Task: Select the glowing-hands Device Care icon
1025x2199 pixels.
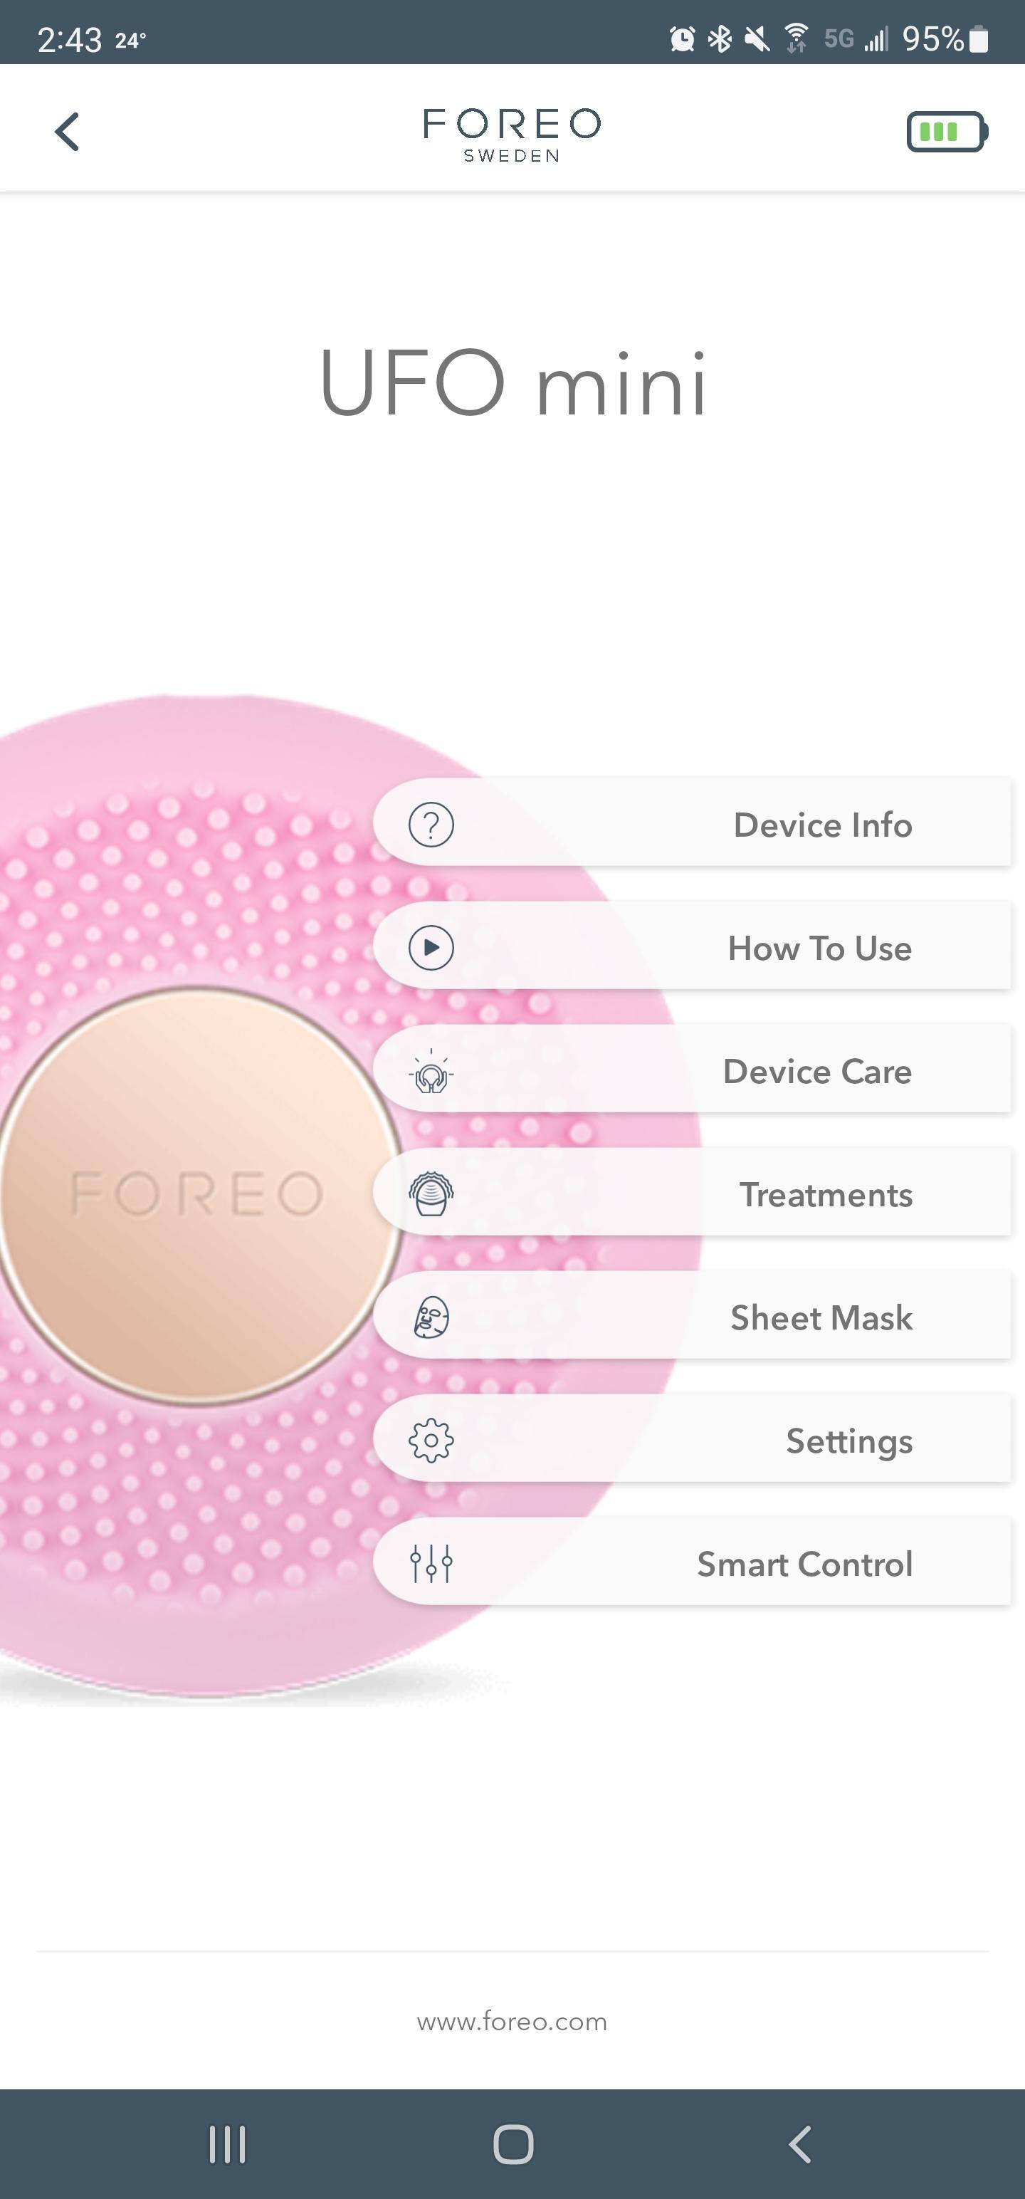Action: pos(431,1071)
